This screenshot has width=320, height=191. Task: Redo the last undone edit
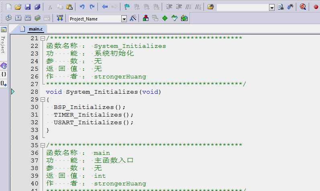[92, 7]
